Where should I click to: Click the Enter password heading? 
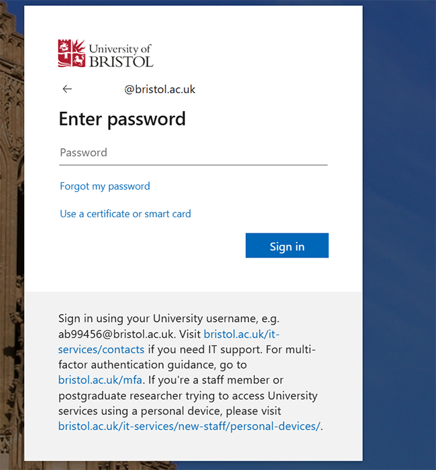tap(122, 119)
